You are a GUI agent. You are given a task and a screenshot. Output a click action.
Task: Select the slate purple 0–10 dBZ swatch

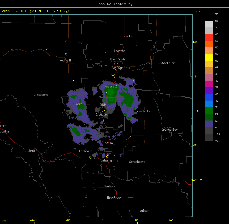pos(209,124)
